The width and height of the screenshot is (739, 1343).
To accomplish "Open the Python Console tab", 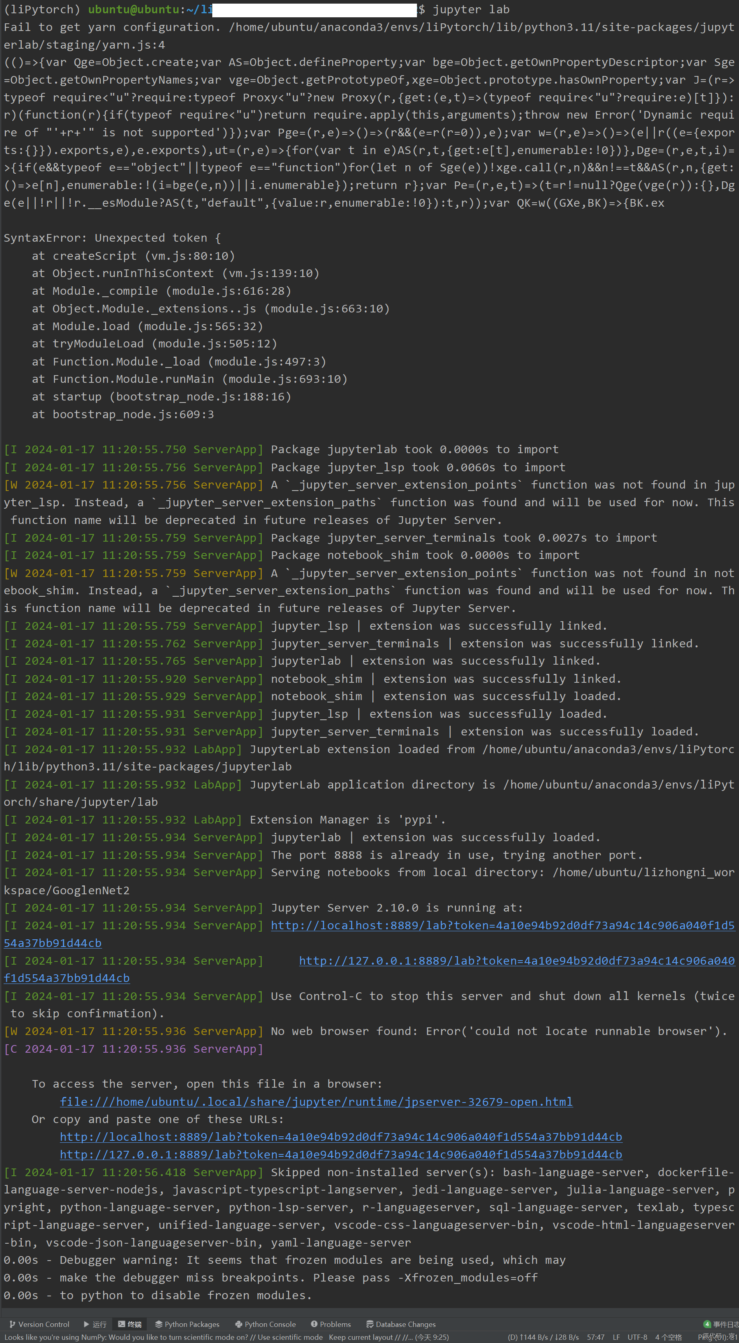I will 265,1324.
